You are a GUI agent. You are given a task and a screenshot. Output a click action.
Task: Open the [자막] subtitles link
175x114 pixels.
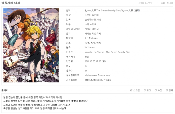148,3
